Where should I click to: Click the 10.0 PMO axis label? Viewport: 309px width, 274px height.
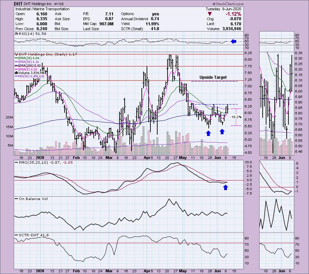point(248,162)
